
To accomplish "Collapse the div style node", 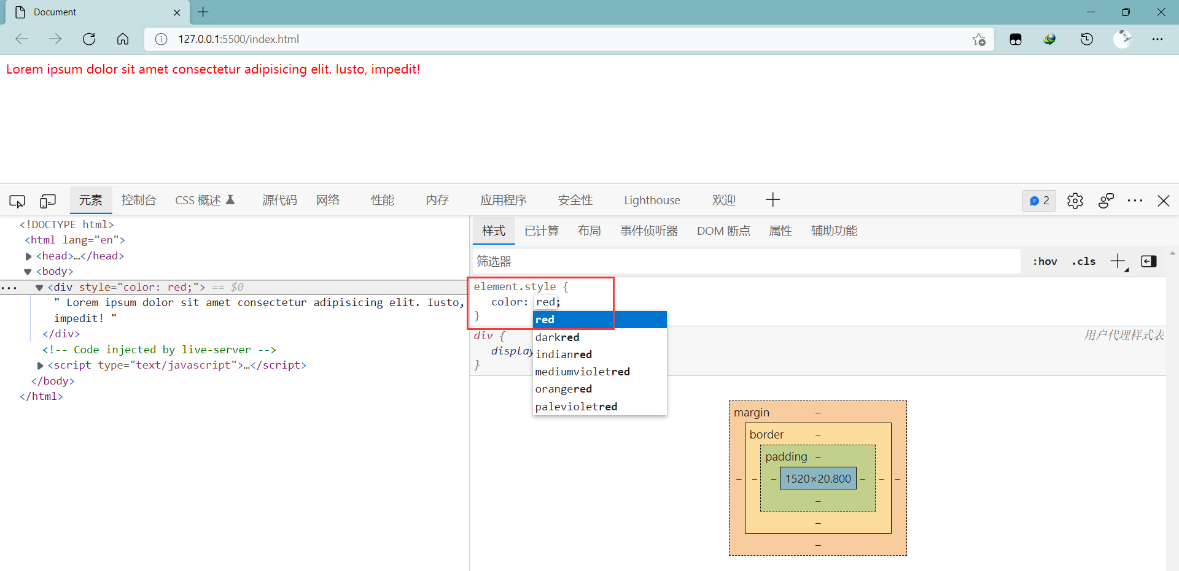I will pyautogui.click(x=39, y=288).
